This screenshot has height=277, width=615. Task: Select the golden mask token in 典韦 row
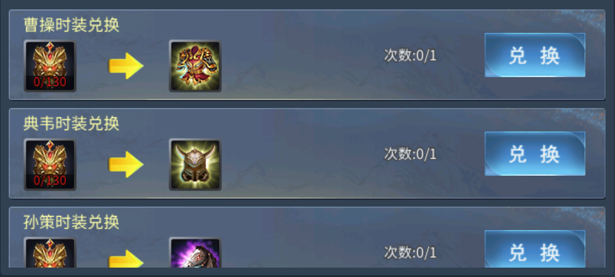click(x=50, y=164)
